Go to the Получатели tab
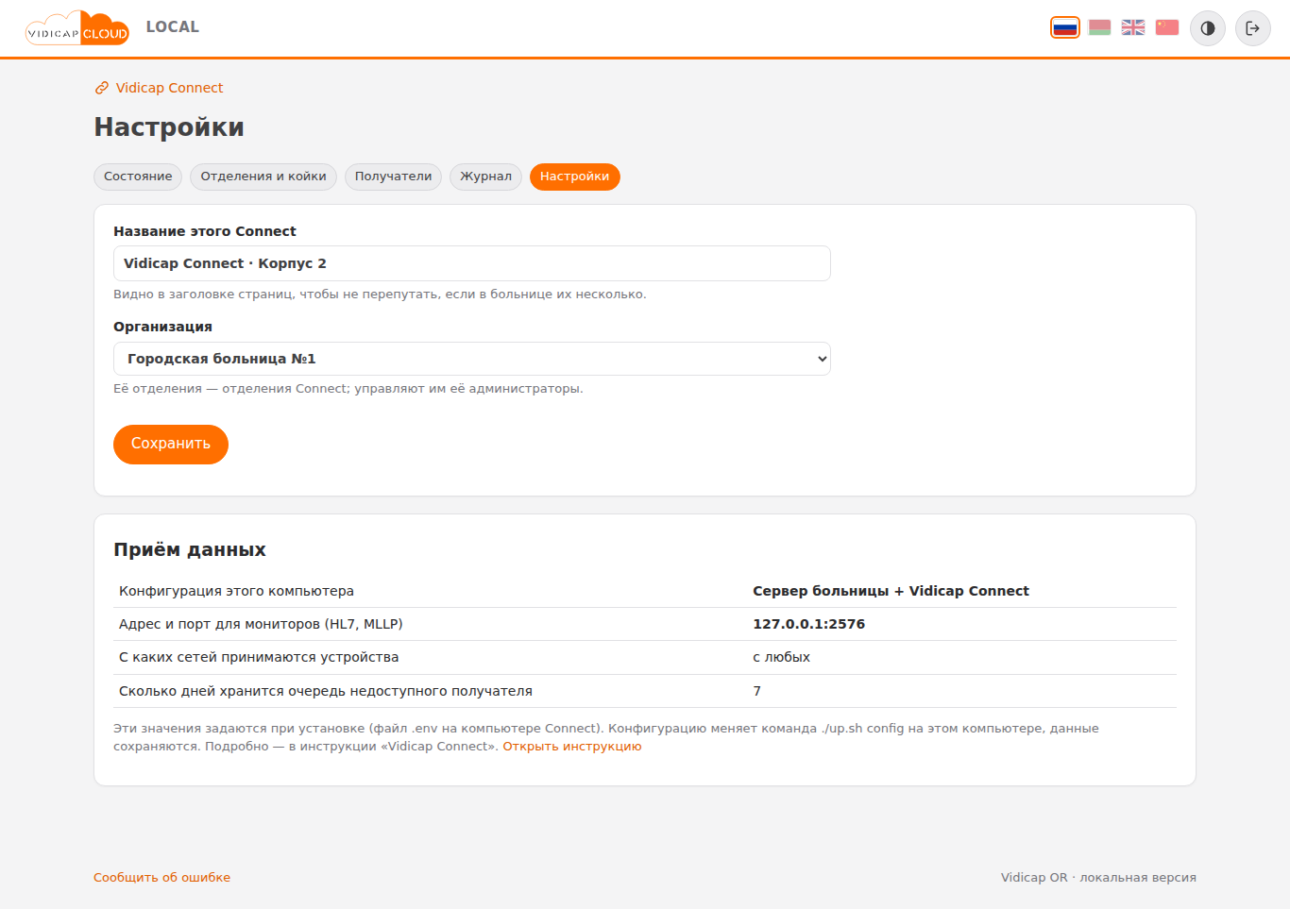The image size is (1290, 909). (393, 177)
